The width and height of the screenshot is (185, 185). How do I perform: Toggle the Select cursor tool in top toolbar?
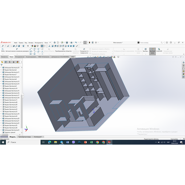85,43
